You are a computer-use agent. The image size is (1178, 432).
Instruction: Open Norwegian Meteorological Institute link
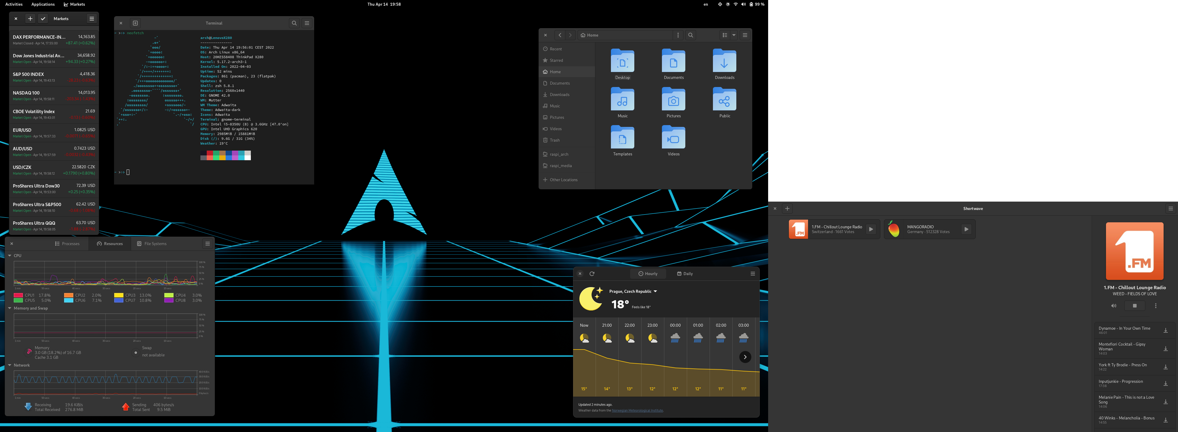pyautogui.click(x=637, y=410)
